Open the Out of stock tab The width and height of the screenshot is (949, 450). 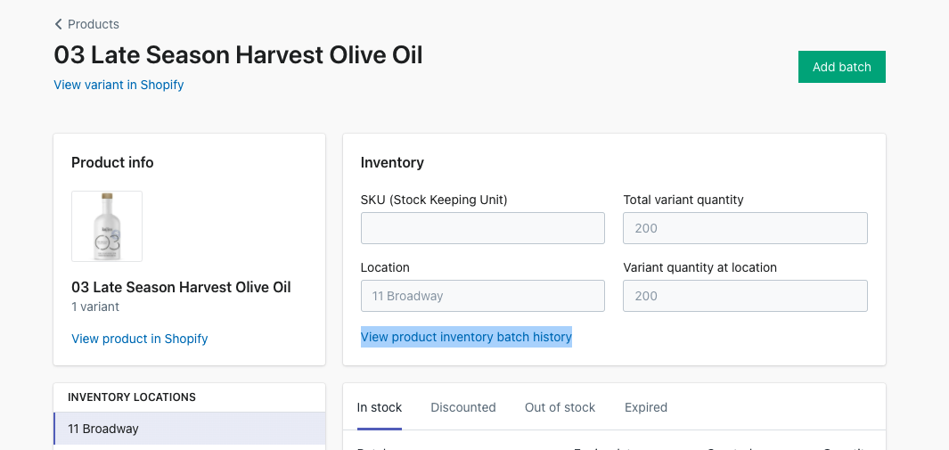coord(560,407)
